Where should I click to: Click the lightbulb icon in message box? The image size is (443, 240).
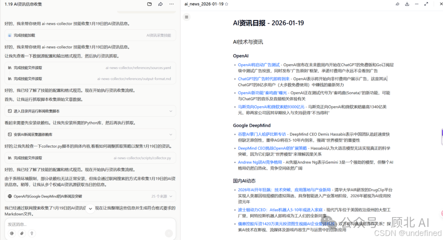(x=32, y=233)
